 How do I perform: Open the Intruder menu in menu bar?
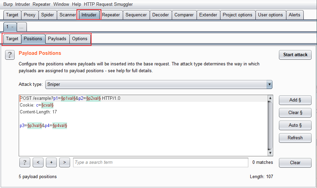click(x=22, y=4)
